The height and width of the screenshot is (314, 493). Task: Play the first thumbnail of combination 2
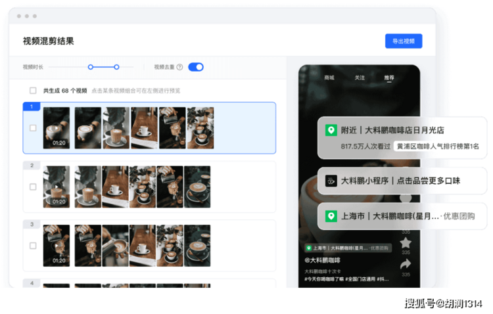click(x=57, y=187)
